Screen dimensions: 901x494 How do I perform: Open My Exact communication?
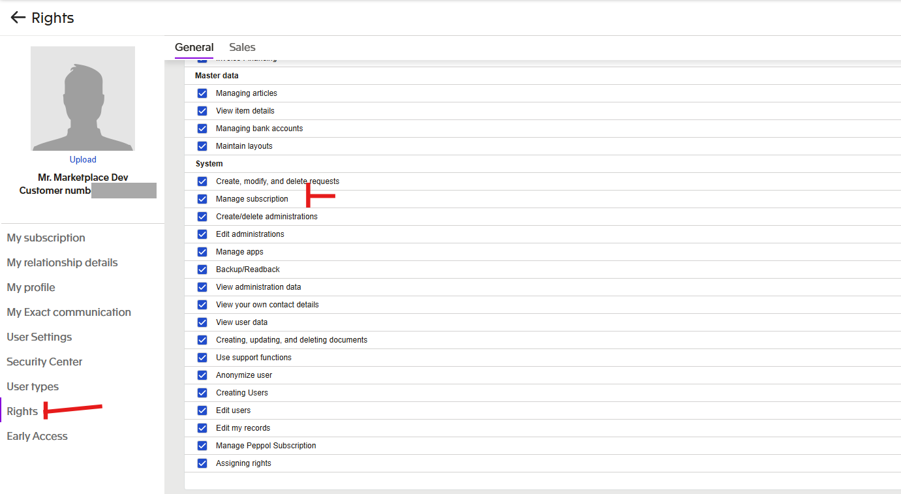69,312
